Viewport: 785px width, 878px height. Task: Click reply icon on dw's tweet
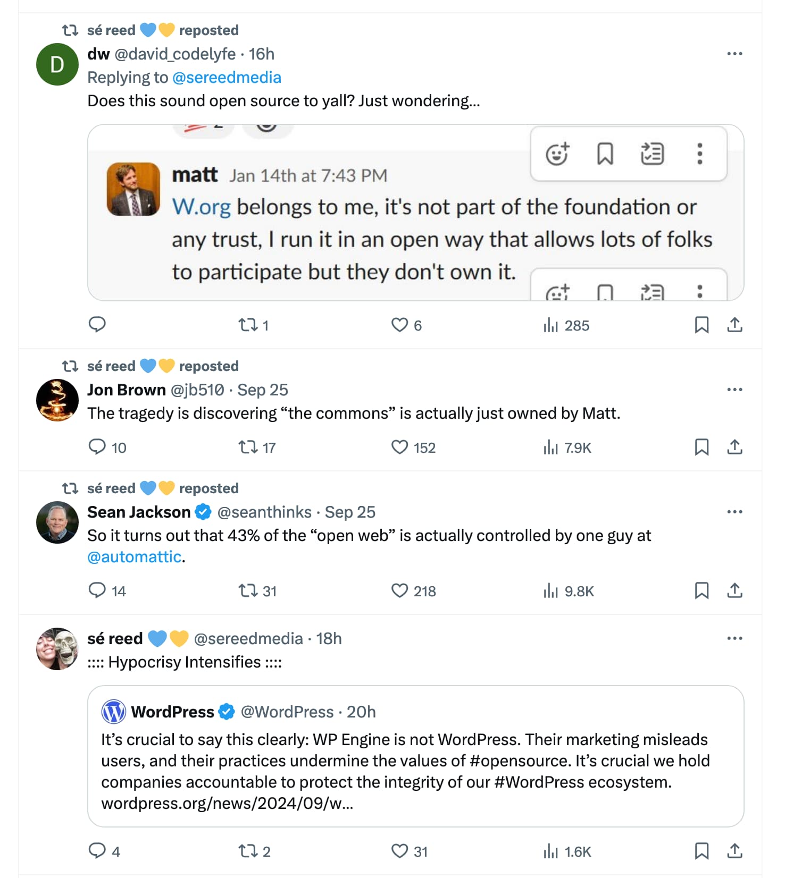pos(97,324)
